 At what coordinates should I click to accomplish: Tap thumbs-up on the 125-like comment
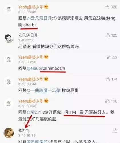pyautogui.click(x=108, y=35)
